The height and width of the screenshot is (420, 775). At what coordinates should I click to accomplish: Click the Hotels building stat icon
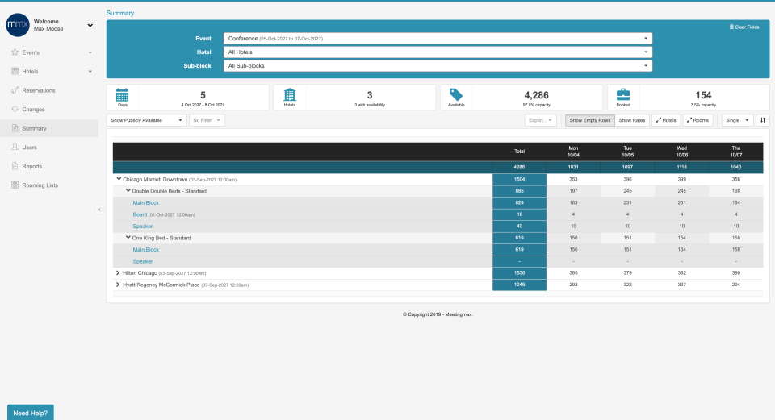[x=290, y=95]
